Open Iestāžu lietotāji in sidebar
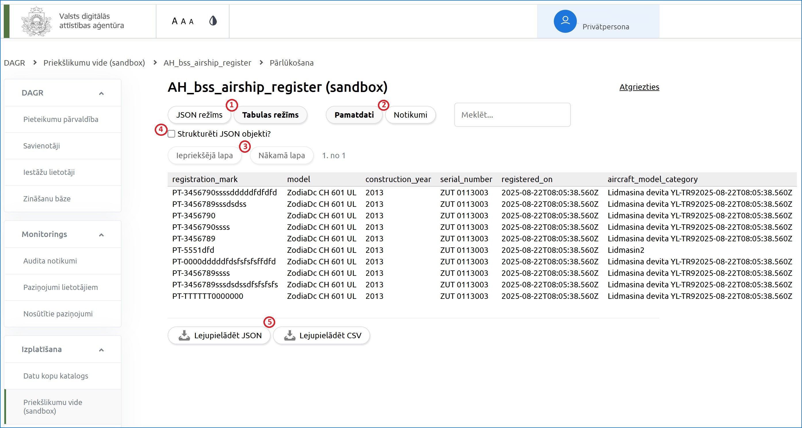Viewport: 802px width, 428px height. [63, 172]
